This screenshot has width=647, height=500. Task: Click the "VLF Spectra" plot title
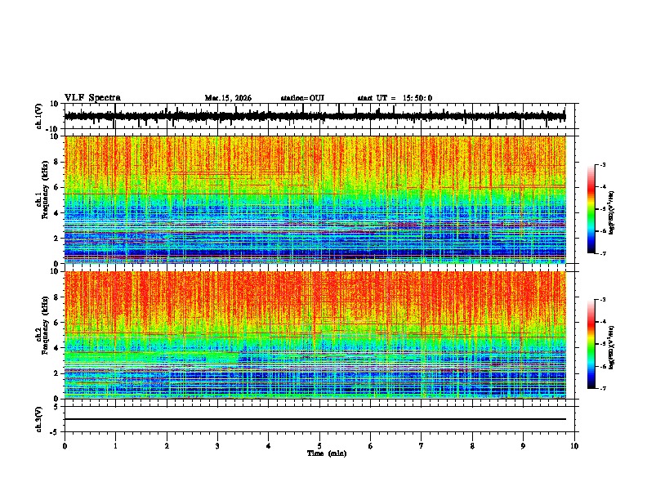[92, 98]
